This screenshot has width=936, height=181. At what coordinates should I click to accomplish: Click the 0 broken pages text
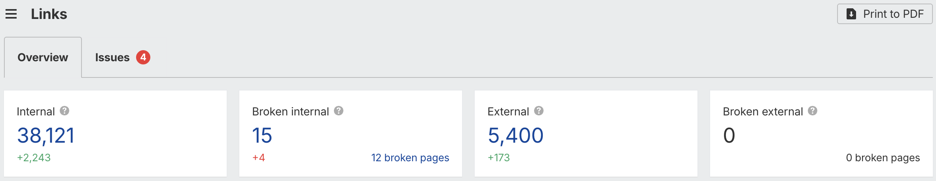[883, 158]
